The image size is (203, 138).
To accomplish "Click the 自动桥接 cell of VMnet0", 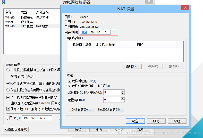I will point(42,17).
